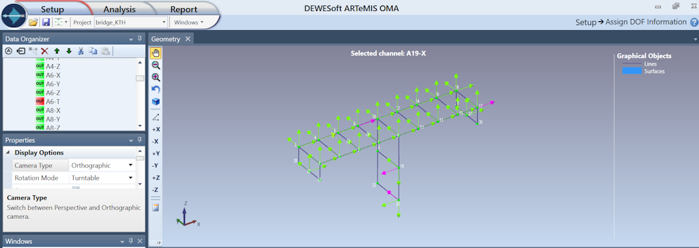
Task: Select the Pan hand tool
Action: (x=156, y=53)
